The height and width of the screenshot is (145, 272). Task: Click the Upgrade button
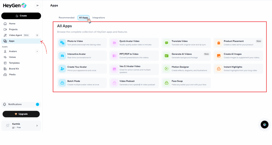[x=21, y=114]
